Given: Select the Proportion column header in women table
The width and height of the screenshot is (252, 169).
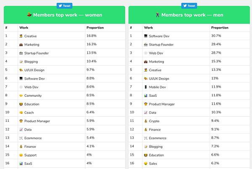Looking at the screenshot, I should tap(95, 28).
